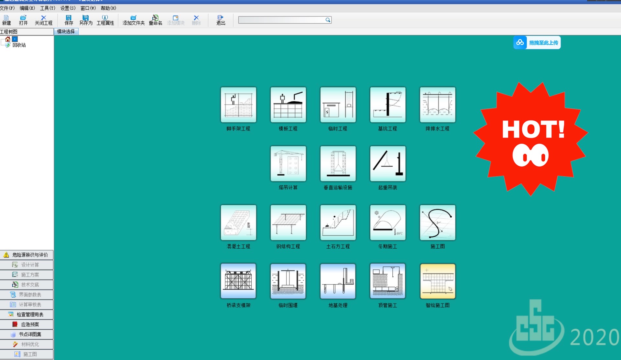Launch the 起重吊装 hoisting module
Screen dimensions: 621x360
(x=387, y=164)
